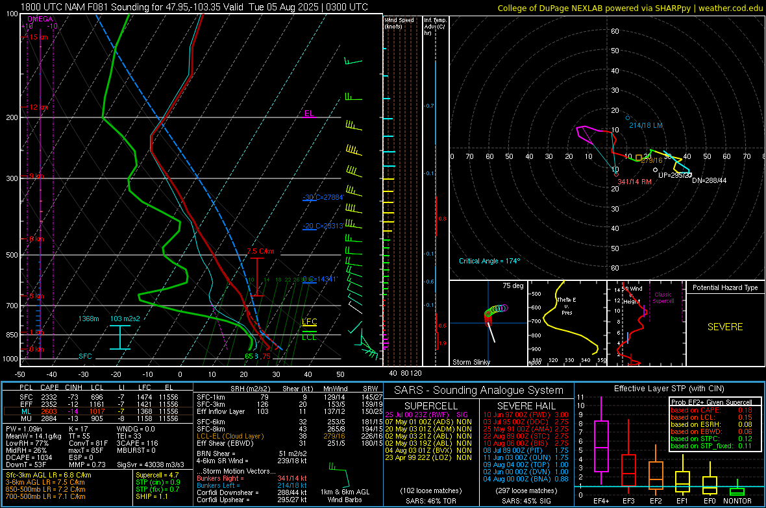Click the '12 km' height marker
766x508 pixels.
coord(38,107)
